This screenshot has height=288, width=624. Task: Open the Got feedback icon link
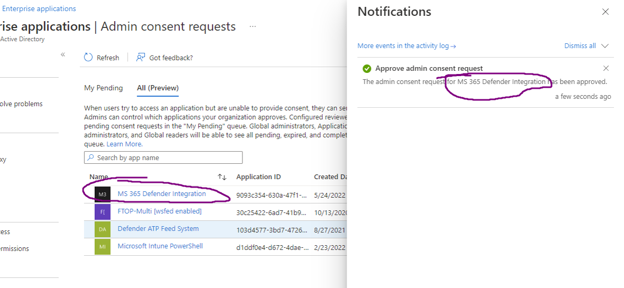pyautogui.click(x=140, y=58)
